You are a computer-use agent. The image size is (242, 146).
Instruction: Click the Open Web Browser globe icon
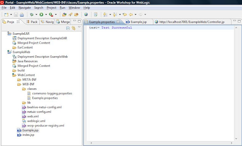(86, 14)
